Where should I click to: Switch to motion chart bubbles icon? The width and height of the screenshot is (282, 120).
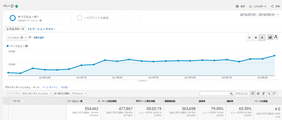tap(275, 37)
